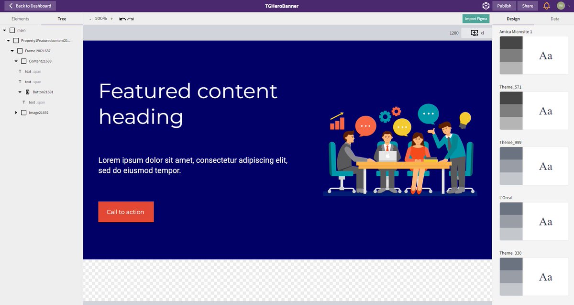
Task: Click the xl breakpoint screen icon
Action: coord(473,33)
